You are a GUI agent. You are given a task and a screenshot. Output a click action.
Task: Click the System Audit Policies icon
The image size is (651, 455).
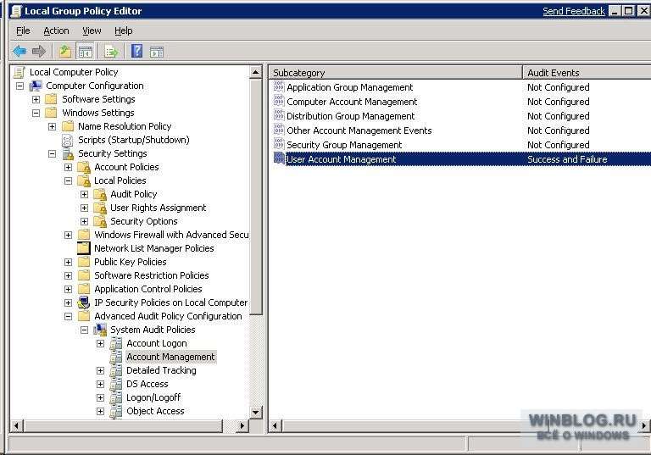click(100, 330)
